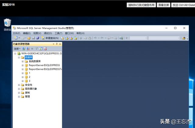Expand the 安全性 folder
Image resolution: width=195 pixels, height=128 pixels.
[x=19, y=85]
